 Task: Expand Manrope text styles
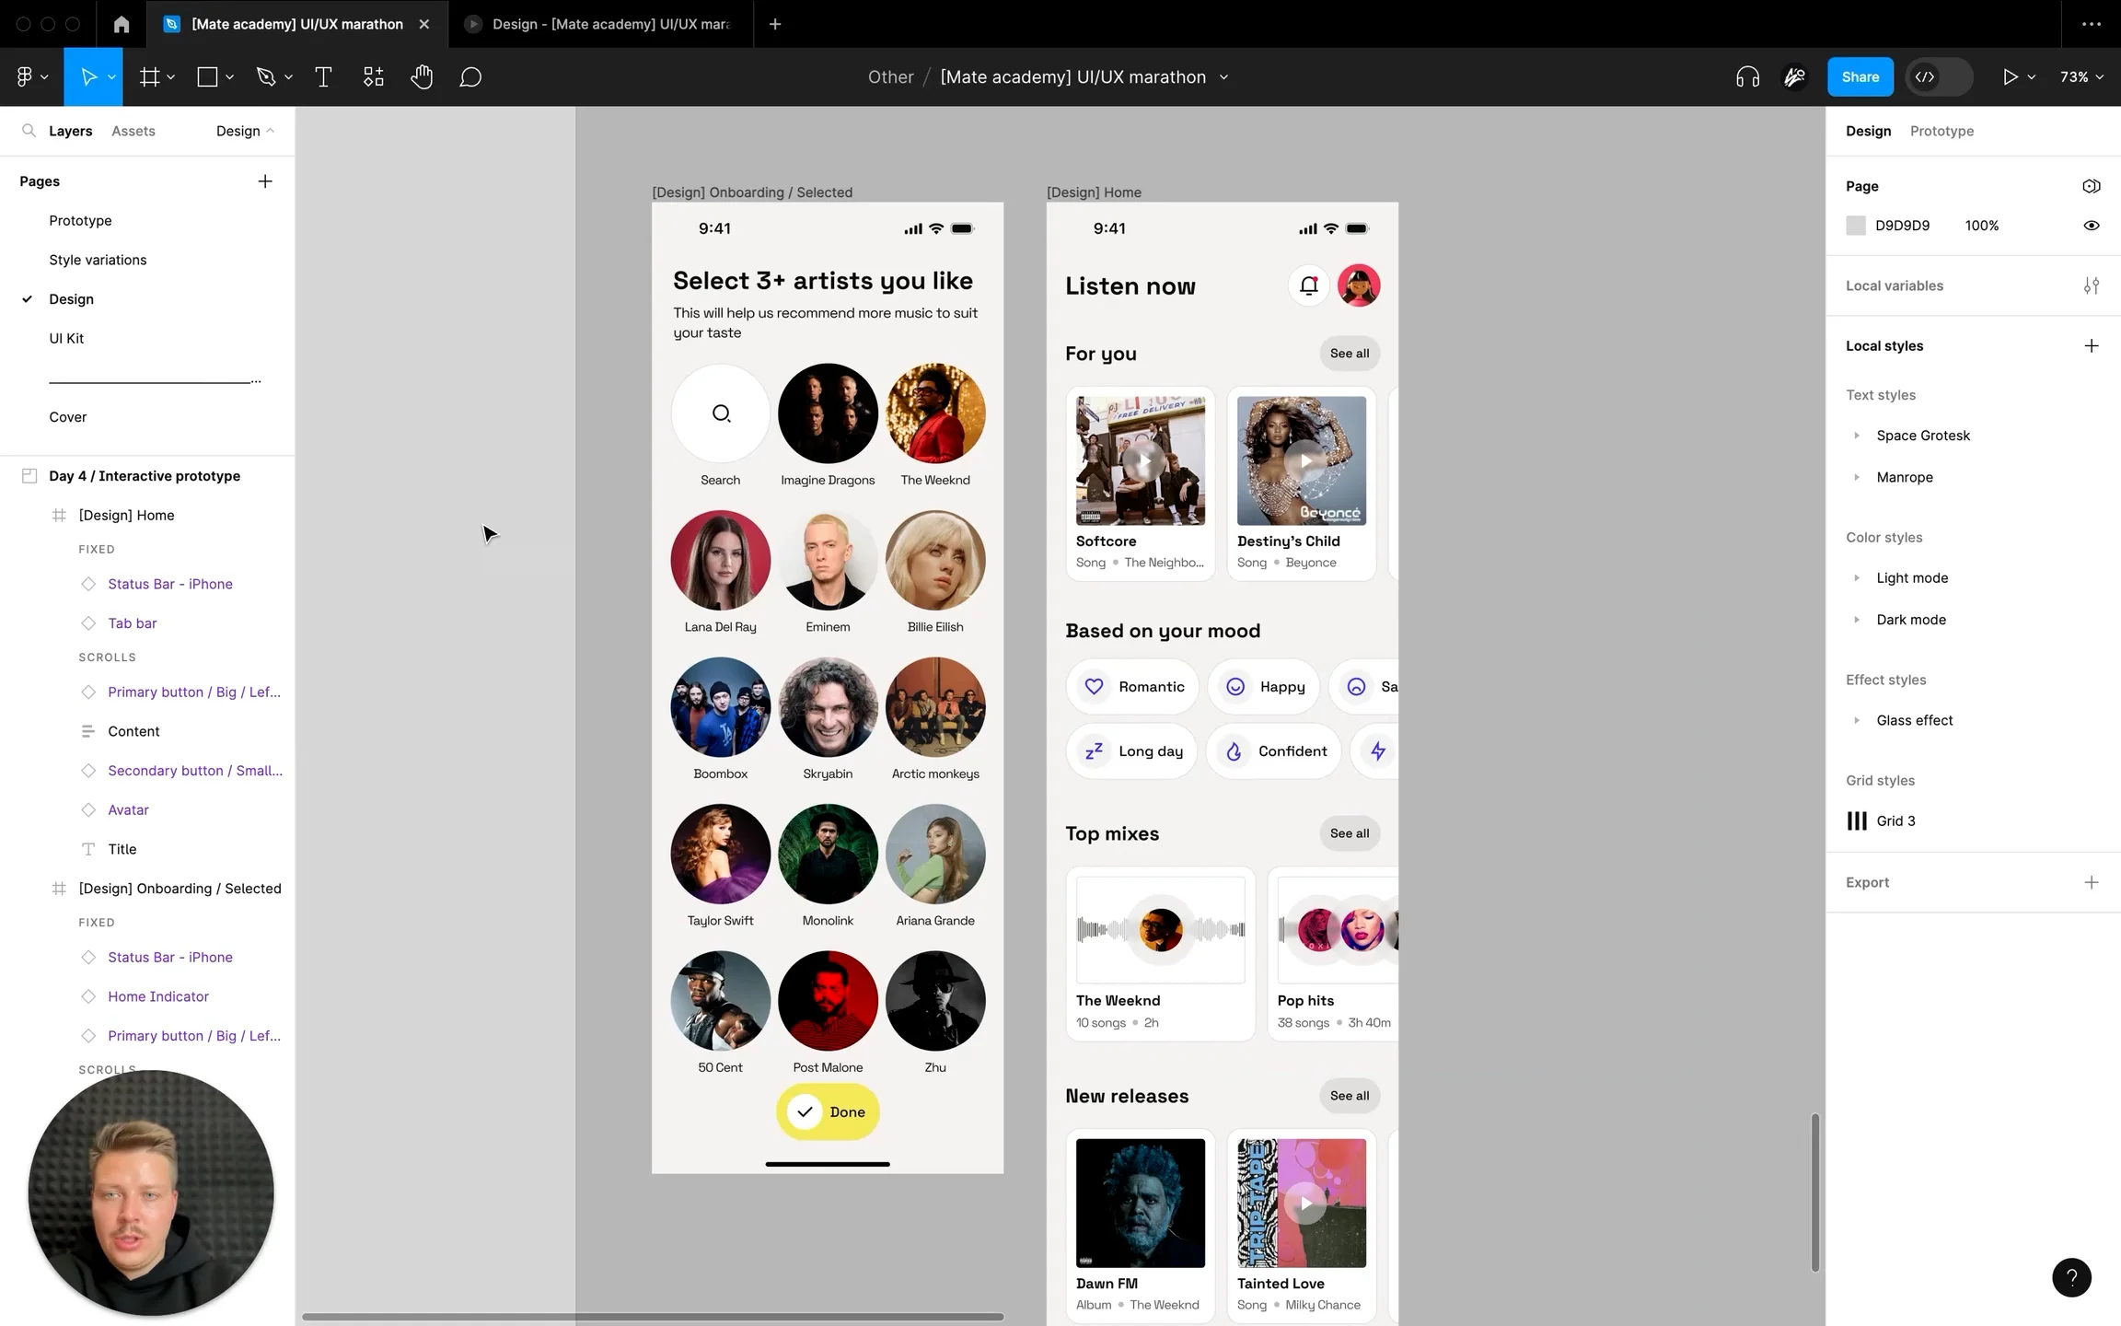1856,477
